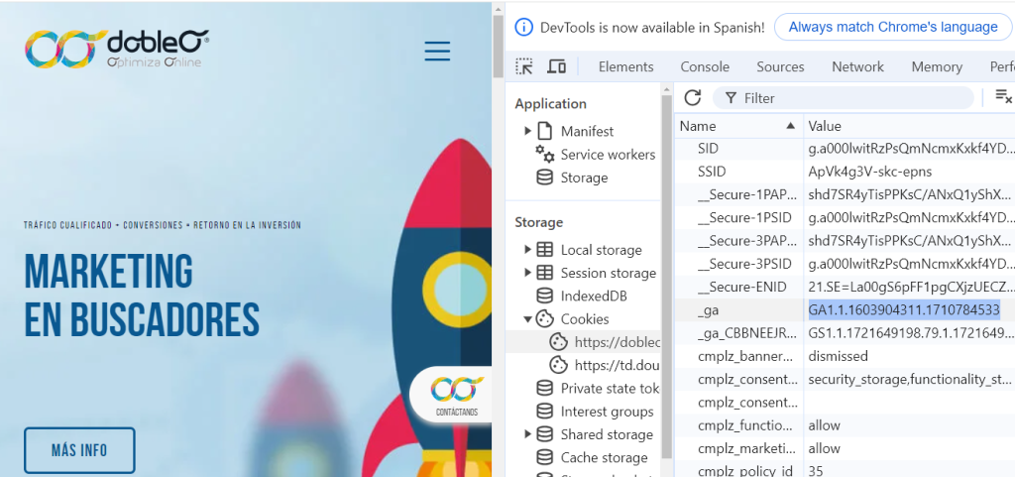Refresh the cookies list
This screenshot has width=1015, height=477.
(x=693, y=97)
